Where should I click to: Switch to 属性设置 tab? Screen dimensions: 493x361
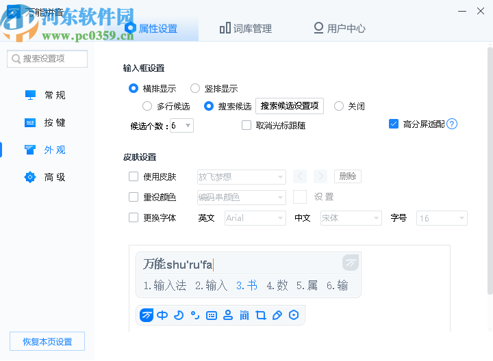click(x=151, y=29)
